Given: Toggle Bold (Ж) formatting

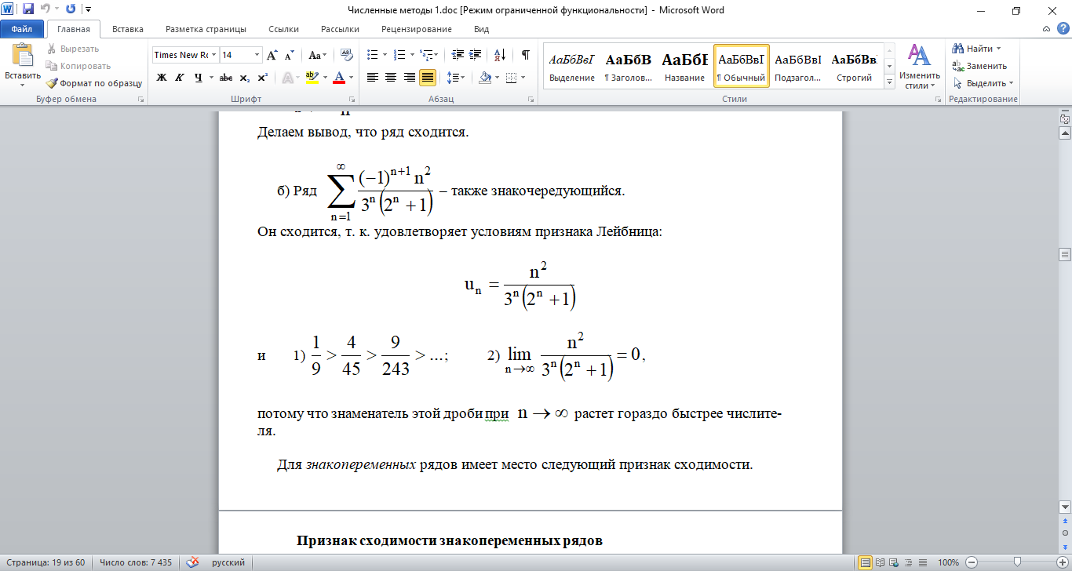Looking at the screenshot, I should click(x=162, y=78).
